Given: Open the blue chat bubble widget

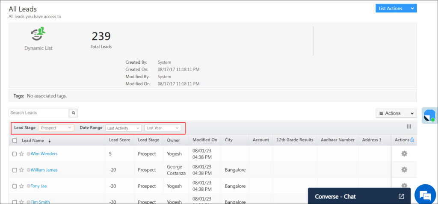Looking at the screenshot, I should pos(425,195).
